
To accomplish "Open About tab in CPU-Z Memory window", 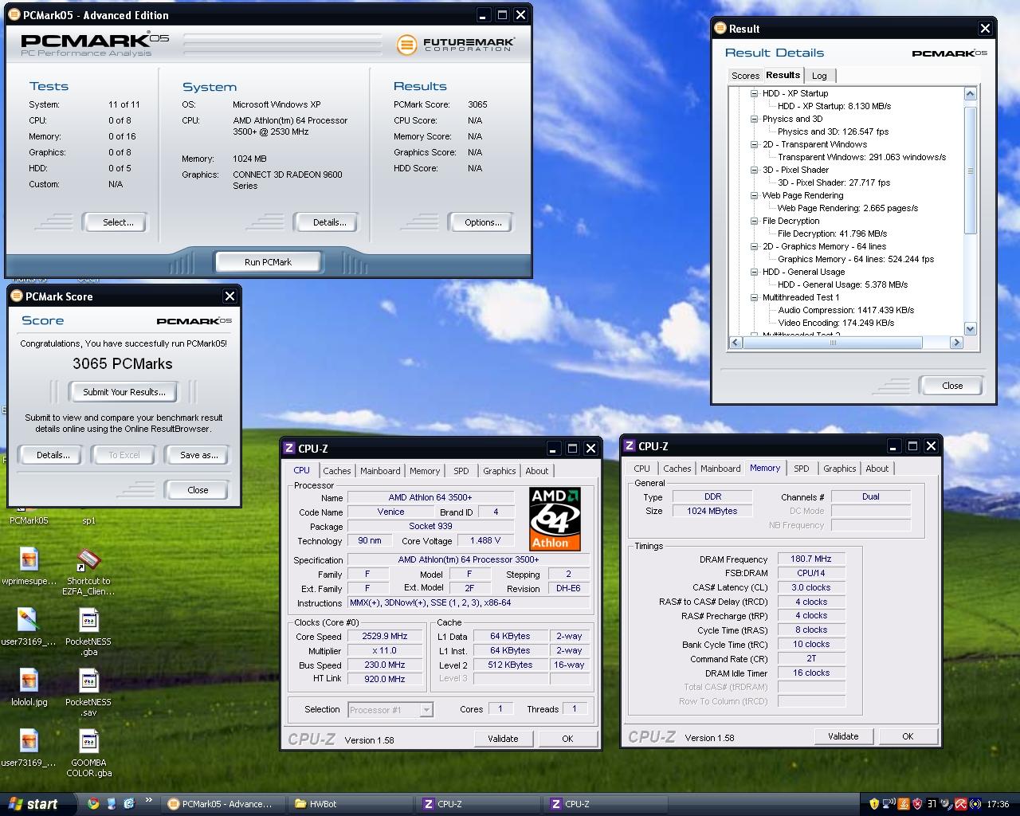I will coord(877,469).
